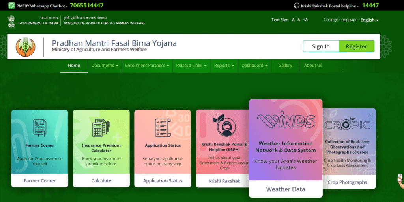
Task: Click the WhatsApp chatbot icon
Action: (11, 6)
